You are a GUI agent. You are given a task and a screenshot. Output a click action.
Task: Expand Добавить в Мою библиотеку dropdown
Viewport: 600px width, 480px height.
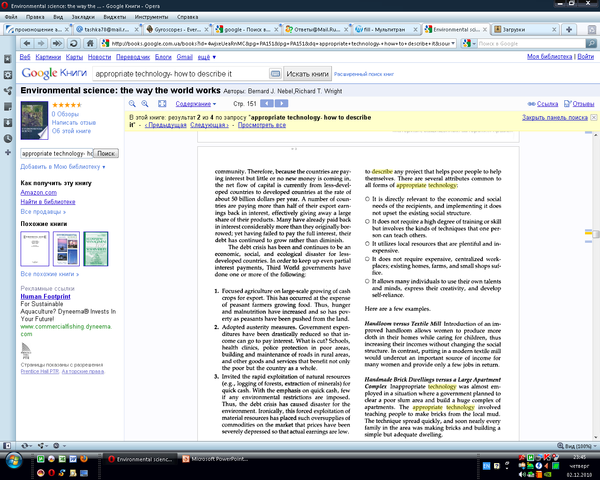pyautogui.click(x=63, y=166)
